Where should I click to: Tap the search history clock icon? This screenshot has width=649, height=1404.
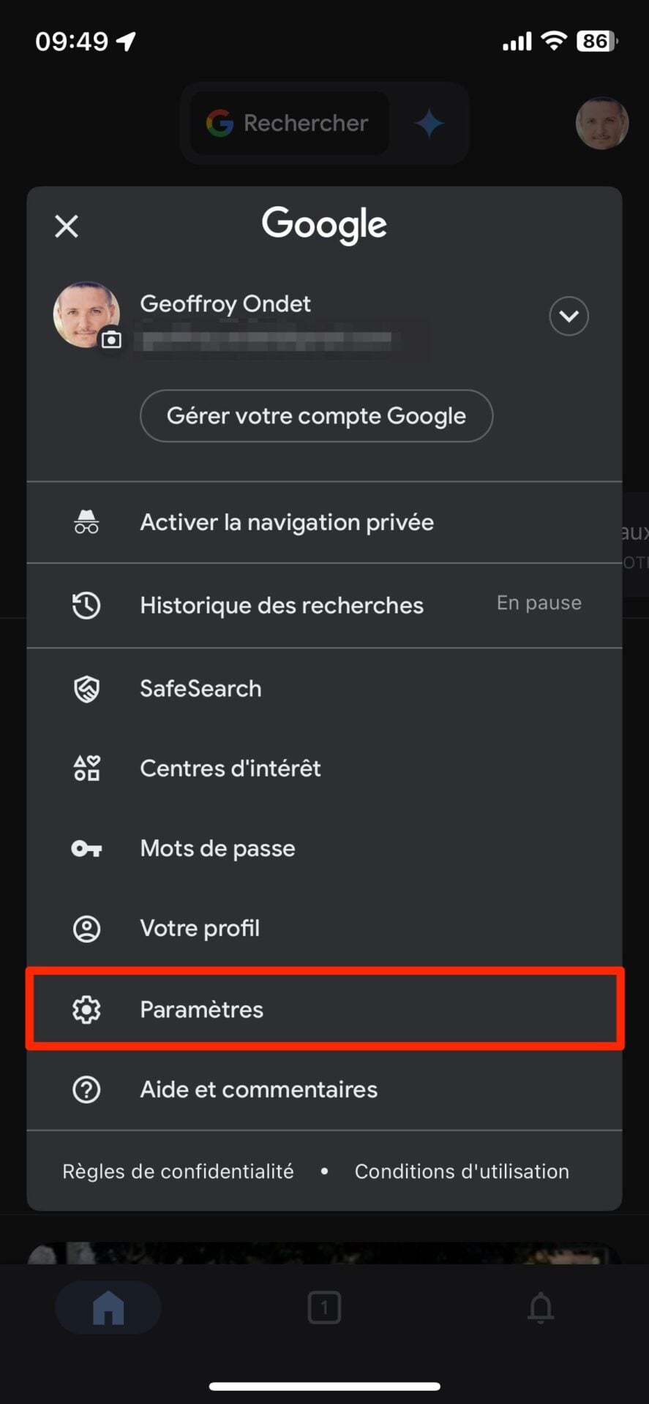click(86, 605)
